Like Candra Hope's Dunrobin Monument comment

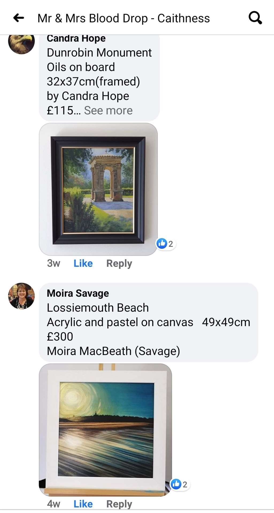point(83,263)
